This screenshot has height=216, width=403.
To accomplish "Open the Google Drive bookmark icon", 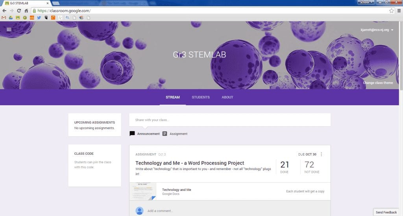I will (x=11, y=18).
